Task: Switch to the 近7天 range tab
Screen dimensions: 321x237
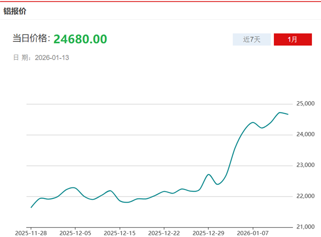Action: 252,40
